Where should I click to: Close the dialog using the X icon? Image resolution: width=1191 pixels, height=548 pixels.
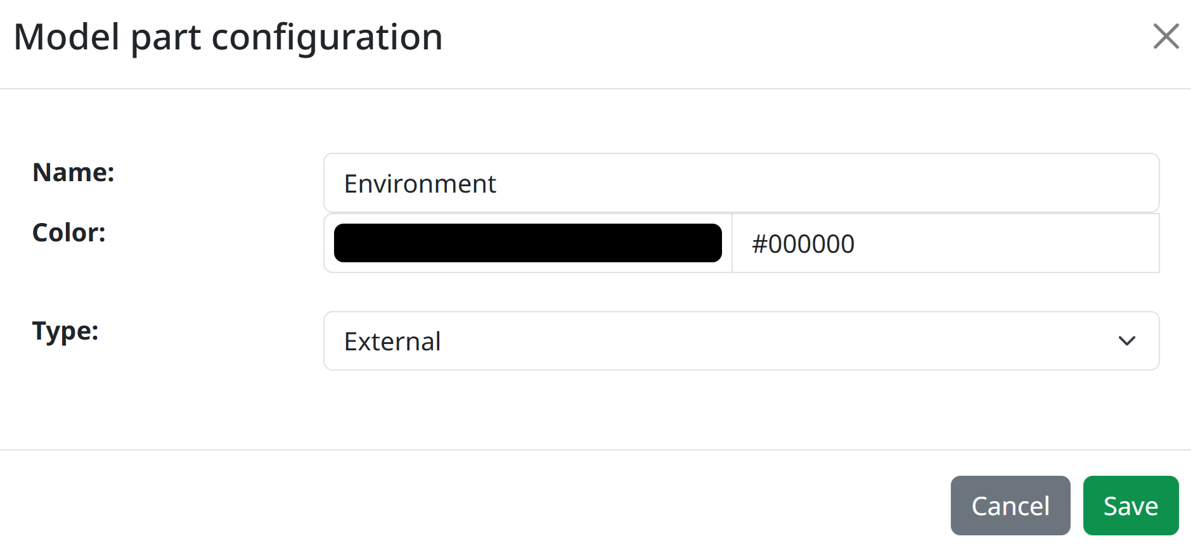click(1166, 36)
